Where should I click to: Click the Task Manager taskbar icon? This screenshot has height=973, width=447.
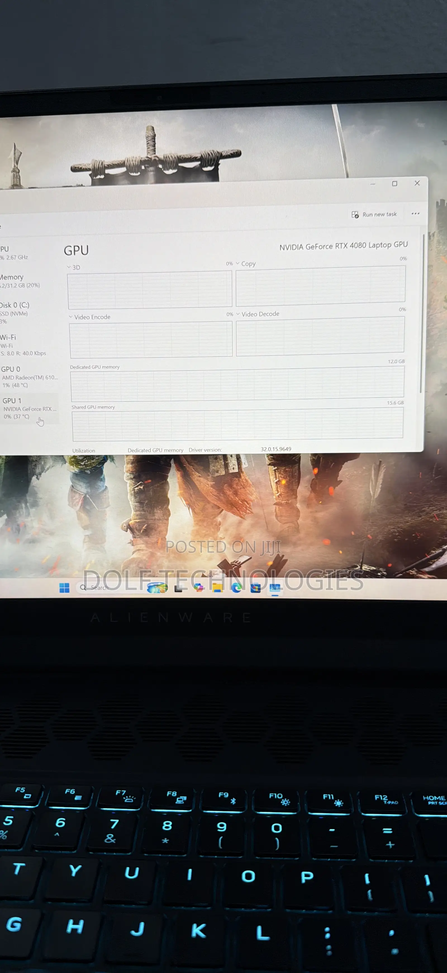(x=275, y=588)
